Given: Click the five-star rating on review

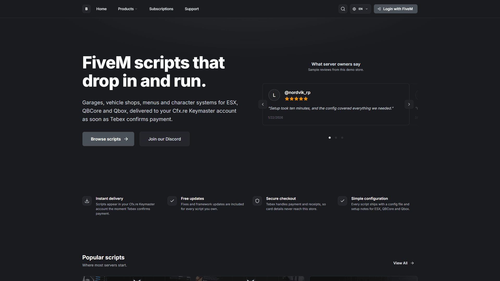Looking at the screenshot, I should point(296,99).
